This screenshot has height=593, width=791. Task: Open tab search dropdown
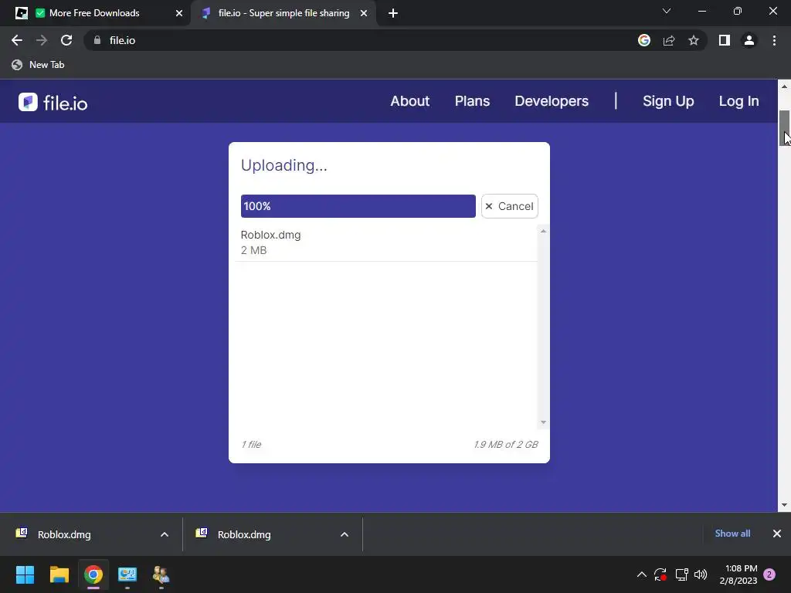(x=667, y=11)
